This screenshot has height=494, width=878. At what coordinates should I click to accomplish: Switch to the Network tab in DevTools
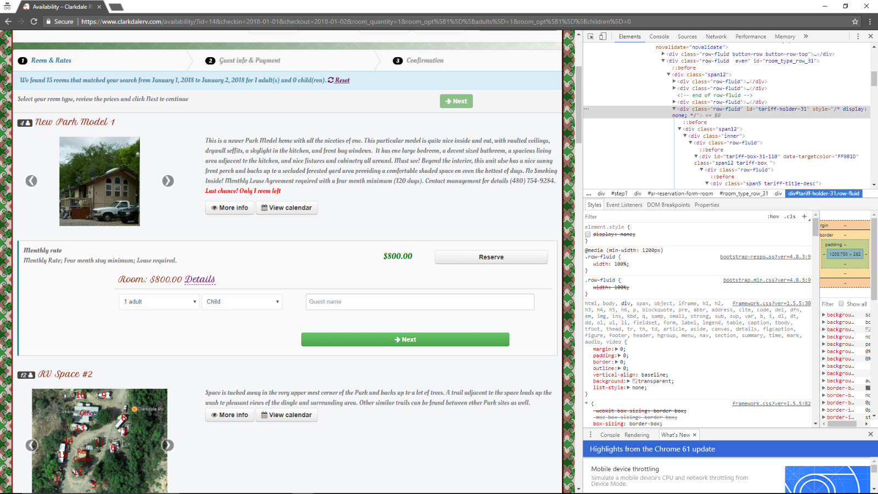click(x=716, y=36)
